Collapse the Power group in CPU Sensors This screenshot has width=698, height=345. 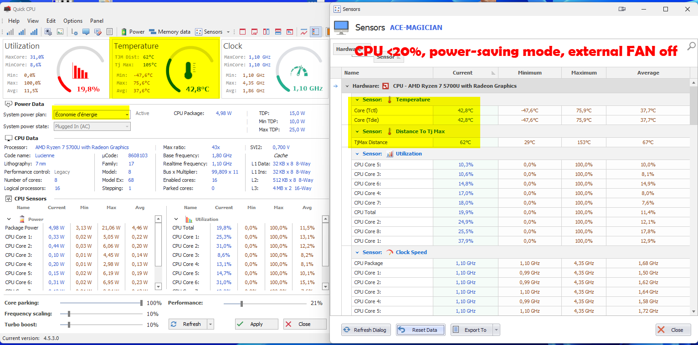click(10, 219)
